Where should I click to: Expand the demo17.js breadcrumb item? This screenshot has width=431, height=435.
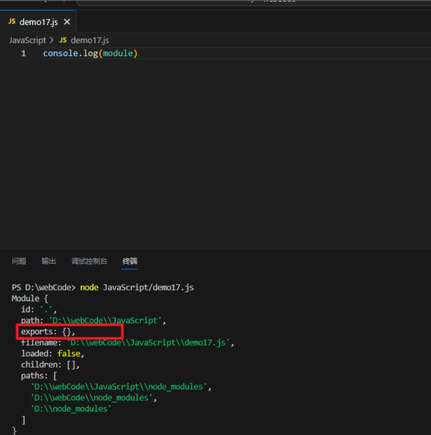click(x=90, y=40)
